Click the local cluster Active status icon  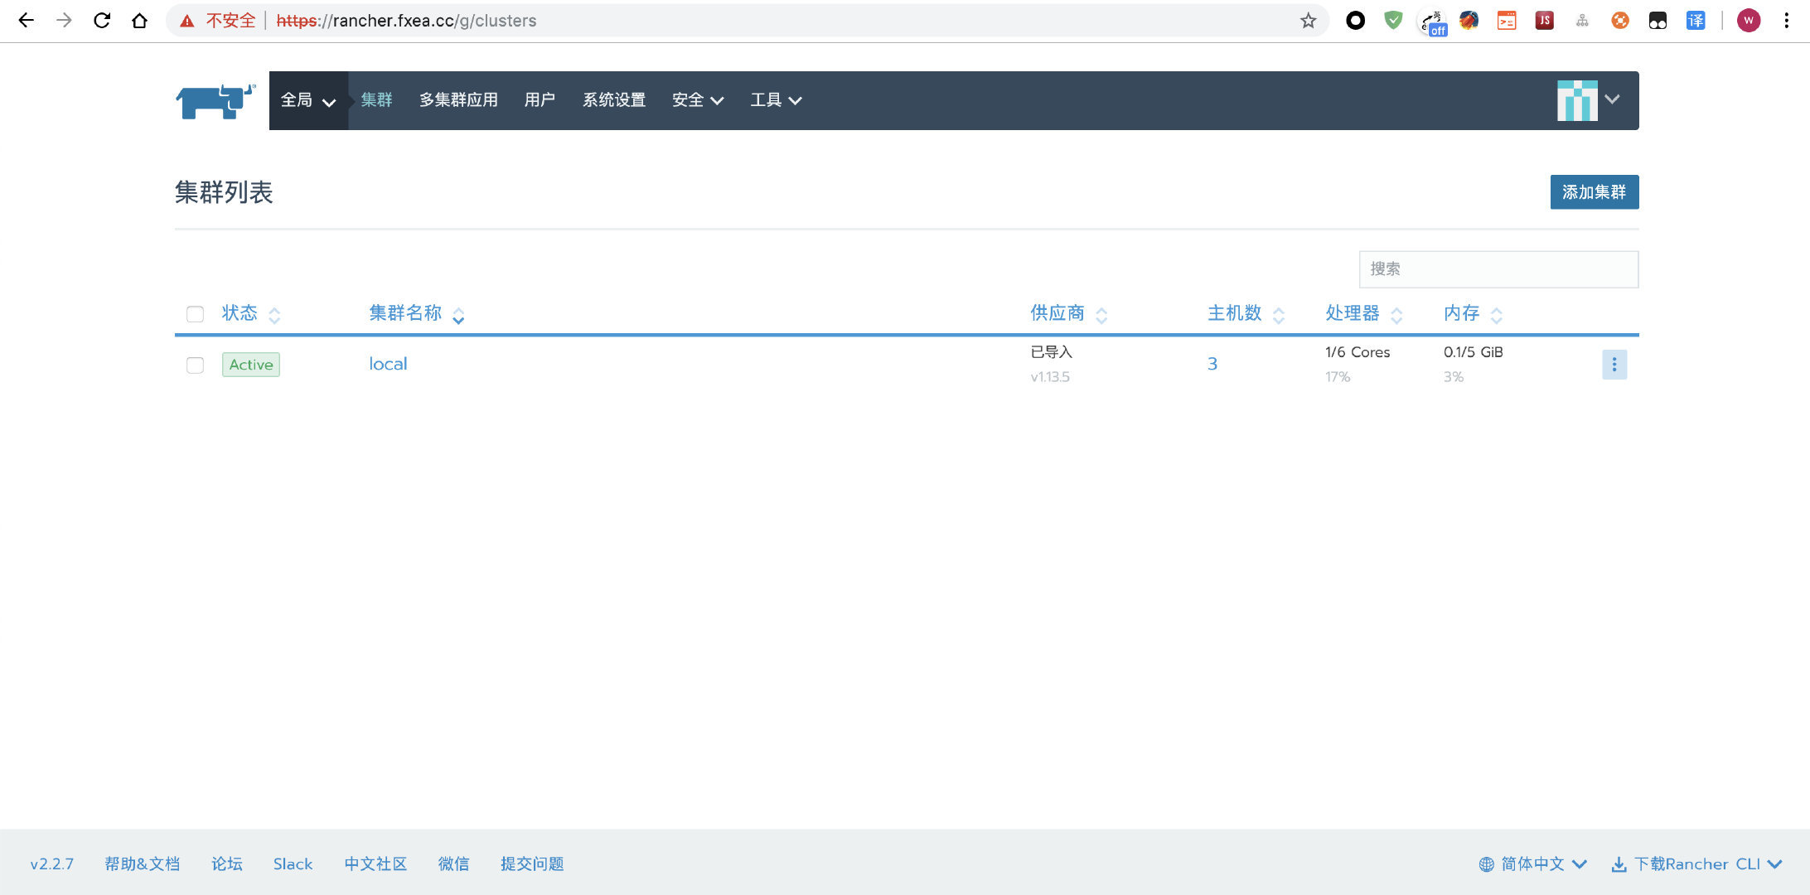[249, 364]
